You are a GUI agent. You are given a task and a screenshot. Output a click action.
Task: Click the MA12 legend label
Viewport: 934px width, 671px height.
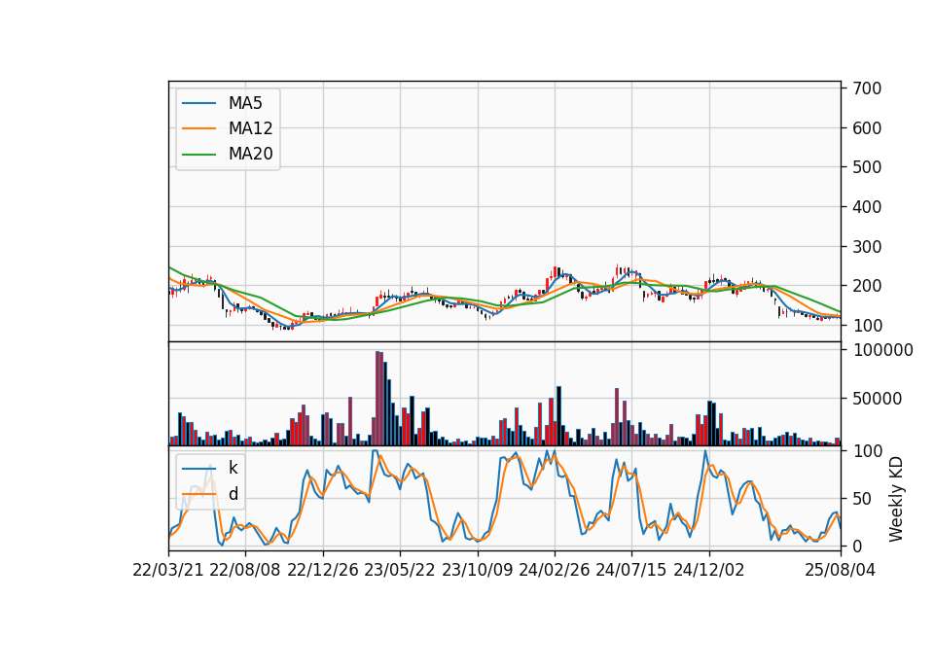point(250,128)
